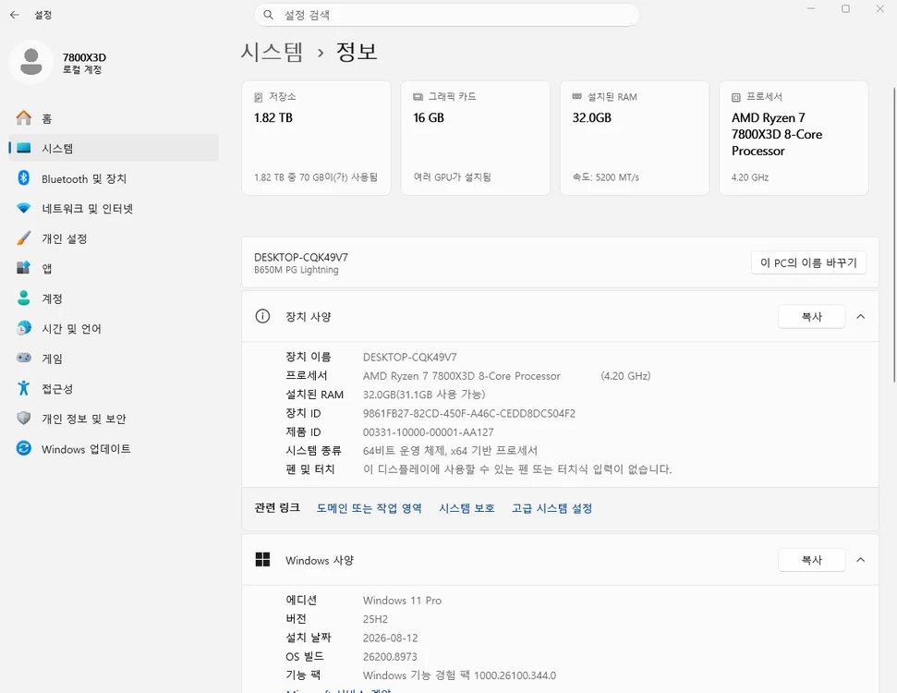Screen dimensions: 897x693
Task: Open the 설치된 RAM 32.0GB card
Action: pos(635,138)
